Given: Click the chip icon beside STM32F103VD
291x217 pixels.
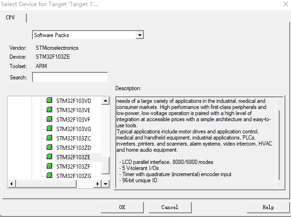Looking at the screenshot, I should 49,100.
